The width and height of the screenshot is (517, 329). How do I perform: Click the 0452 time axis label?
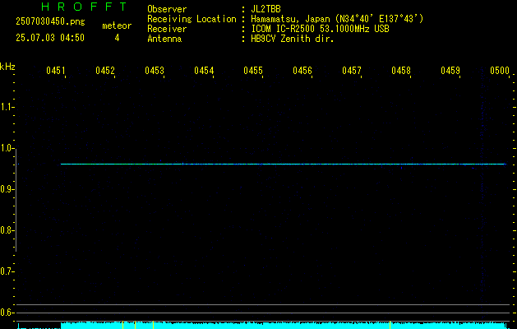(105, 71)
